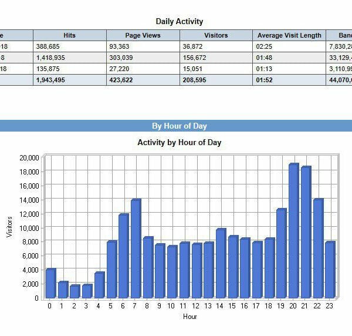Click the x-axis label 13
The height and width of the screenshot is (336, 352).
click(x=208, y=306)
